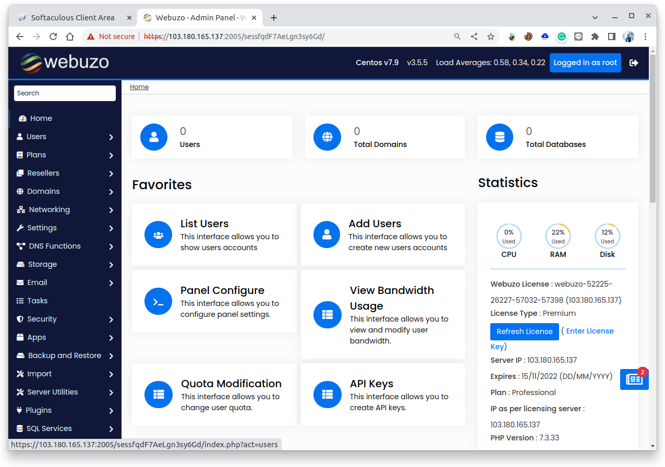
Task: Click the Webuzo logo
Action: [x=65, y=63]
